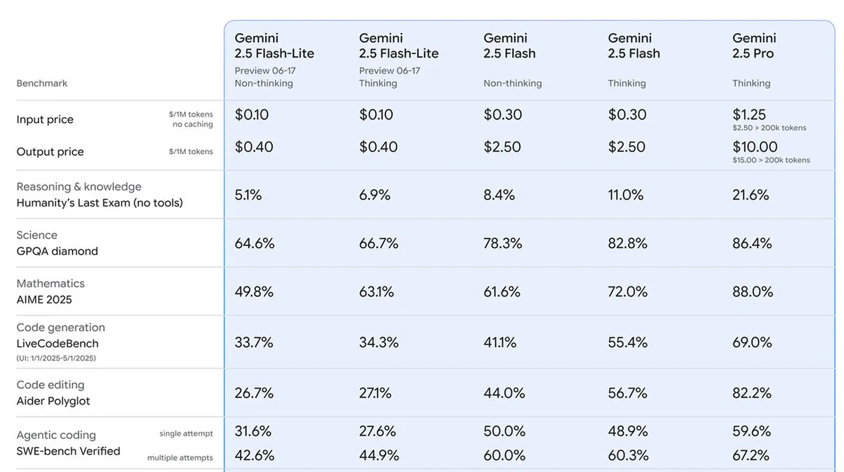
Task: Select the AIME 2025 benchmark label
Action: 44,300
